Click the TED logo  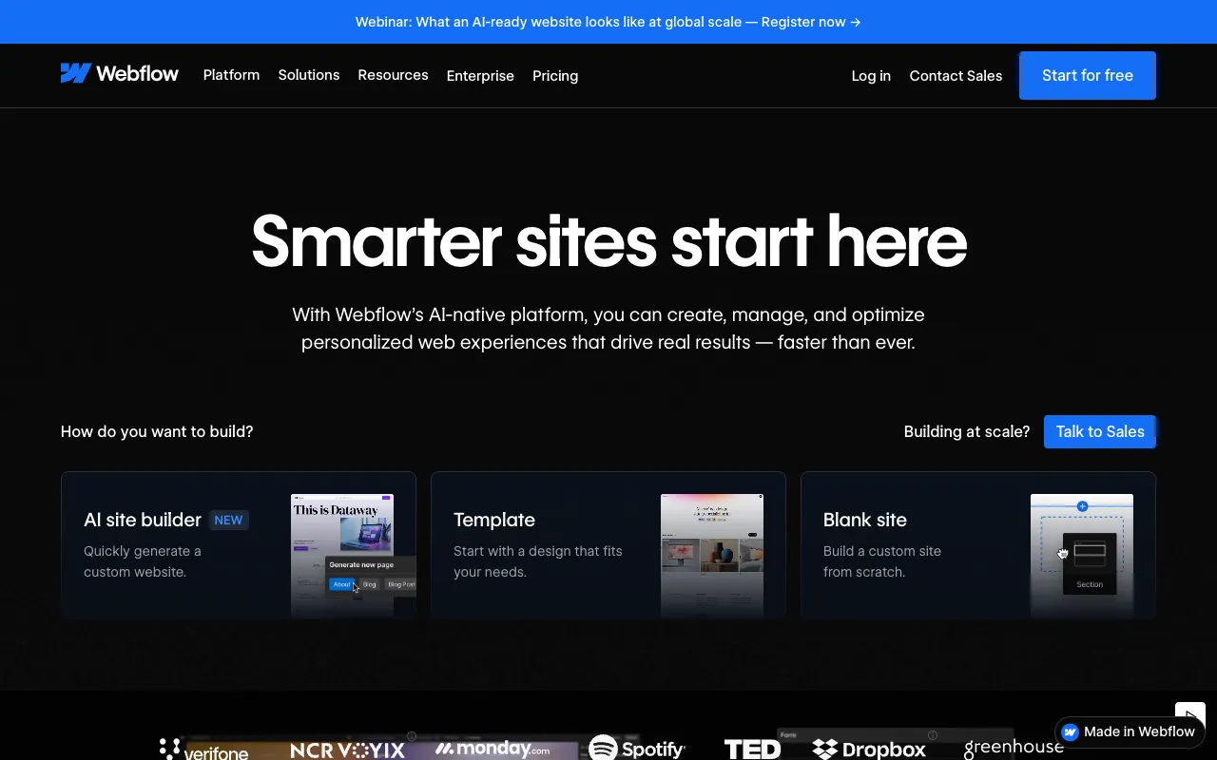751,750
